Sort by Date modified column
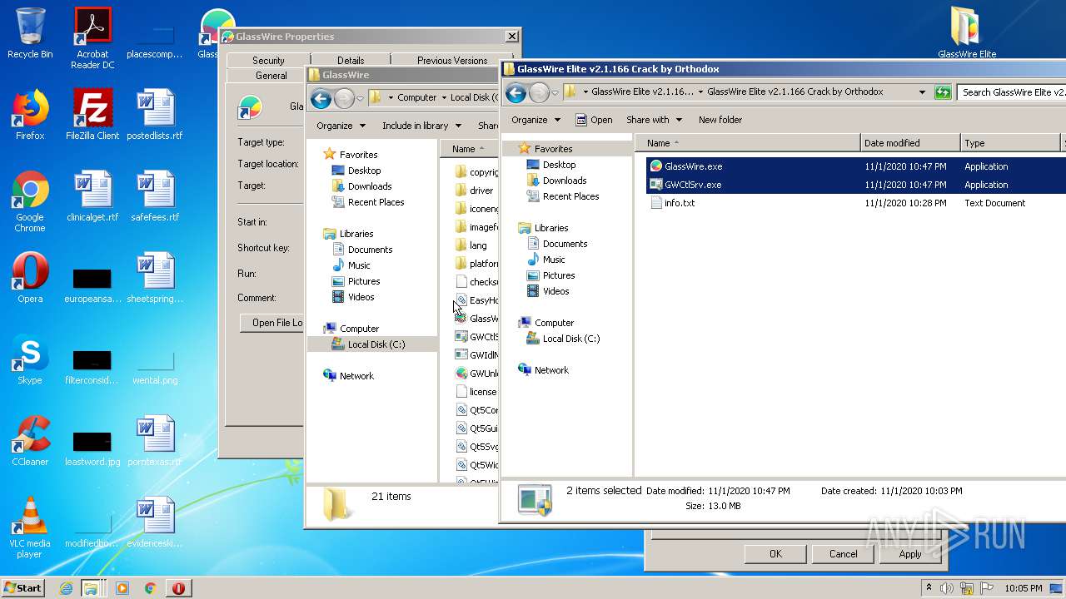Image resolution: width=1066 pixels, height=599 pixels. click(910, 143)
